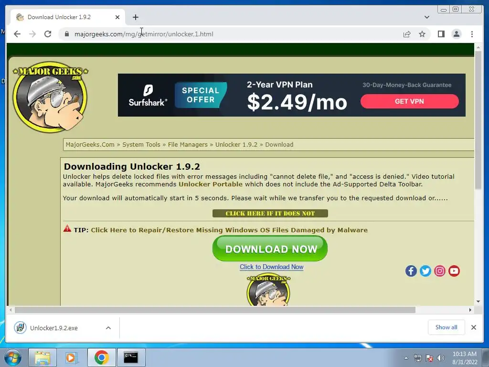View site info via the lock icon

[67, 34]
